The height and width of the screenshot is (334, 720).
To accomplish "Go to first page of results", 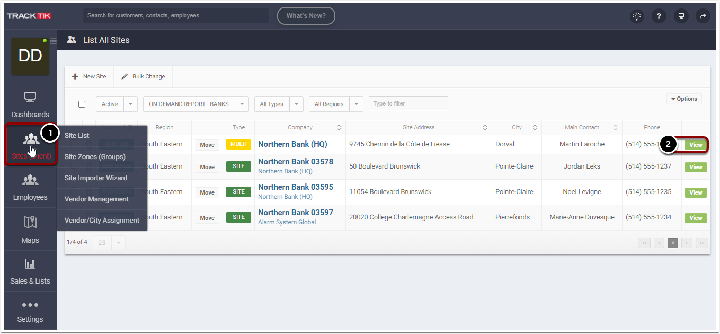I will (x=644, y=243).
